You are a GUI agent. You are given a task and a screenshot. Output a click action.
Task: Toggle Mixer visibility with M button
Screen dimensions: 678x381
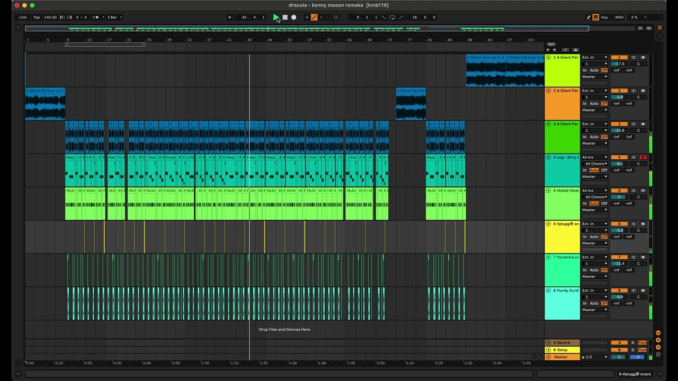click(x=658, y=347)
